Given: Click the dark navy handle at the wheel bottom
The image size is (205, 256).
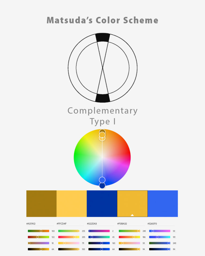Looking at the screenshot, I should 102,186.
